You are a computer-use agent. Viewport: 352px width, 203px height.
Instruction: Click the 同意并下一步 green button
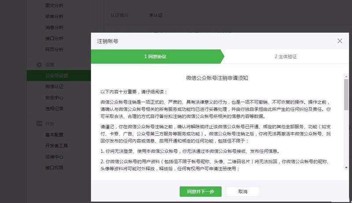(201, 192)
